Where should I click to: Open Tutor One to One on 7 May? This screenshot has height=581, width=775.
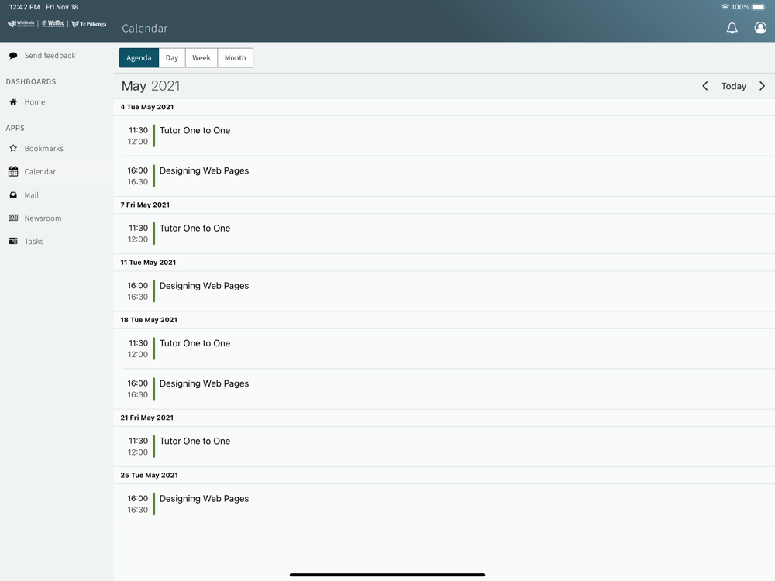pos(444,234)
